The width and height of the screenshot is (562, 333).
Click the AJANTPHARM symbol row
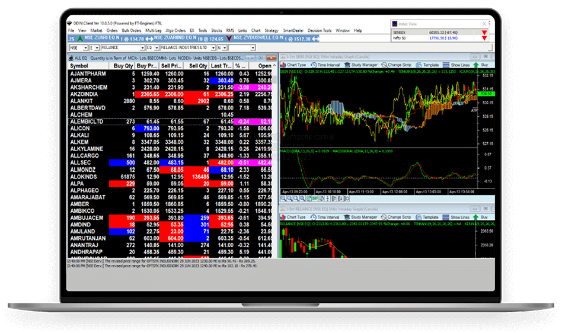pyautogui.click(x=88, y=73)
